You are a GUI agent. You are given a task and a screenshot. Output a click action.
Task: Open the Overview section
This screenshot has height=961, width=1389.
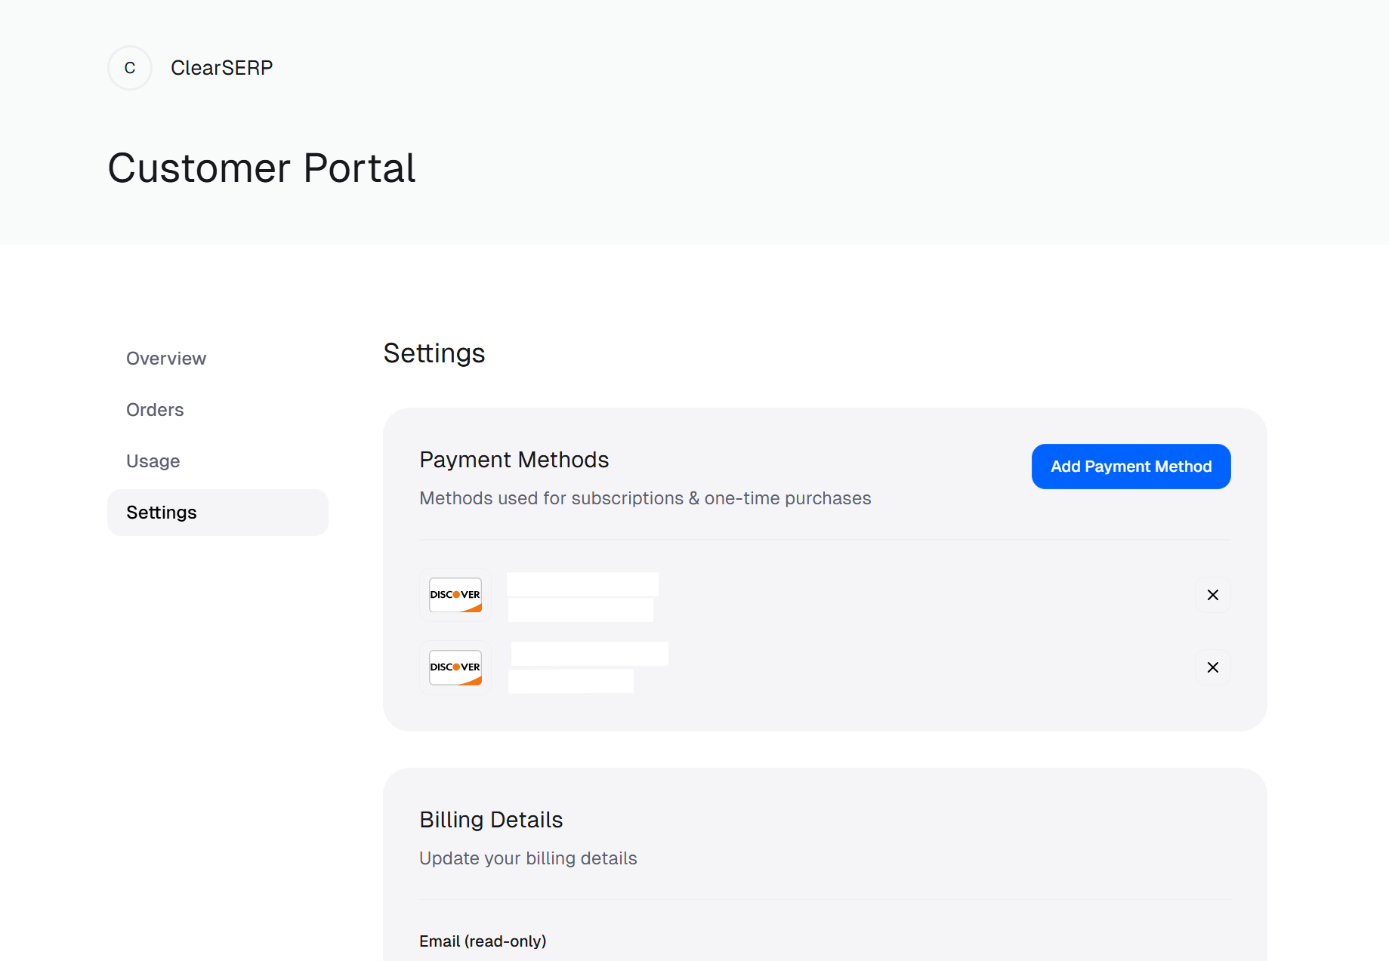166,359
